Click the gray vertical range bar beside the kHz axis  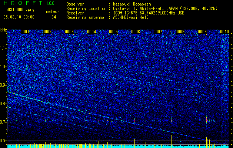[7, 115]
